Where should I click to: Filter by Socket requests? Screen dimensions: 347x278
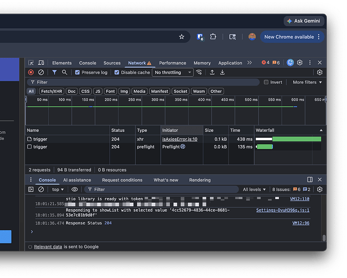[x=180, y=91]
